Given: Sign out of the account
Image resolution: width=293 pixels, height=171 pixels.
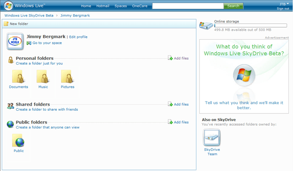Looking at the screenshot, I should [283, 9].
